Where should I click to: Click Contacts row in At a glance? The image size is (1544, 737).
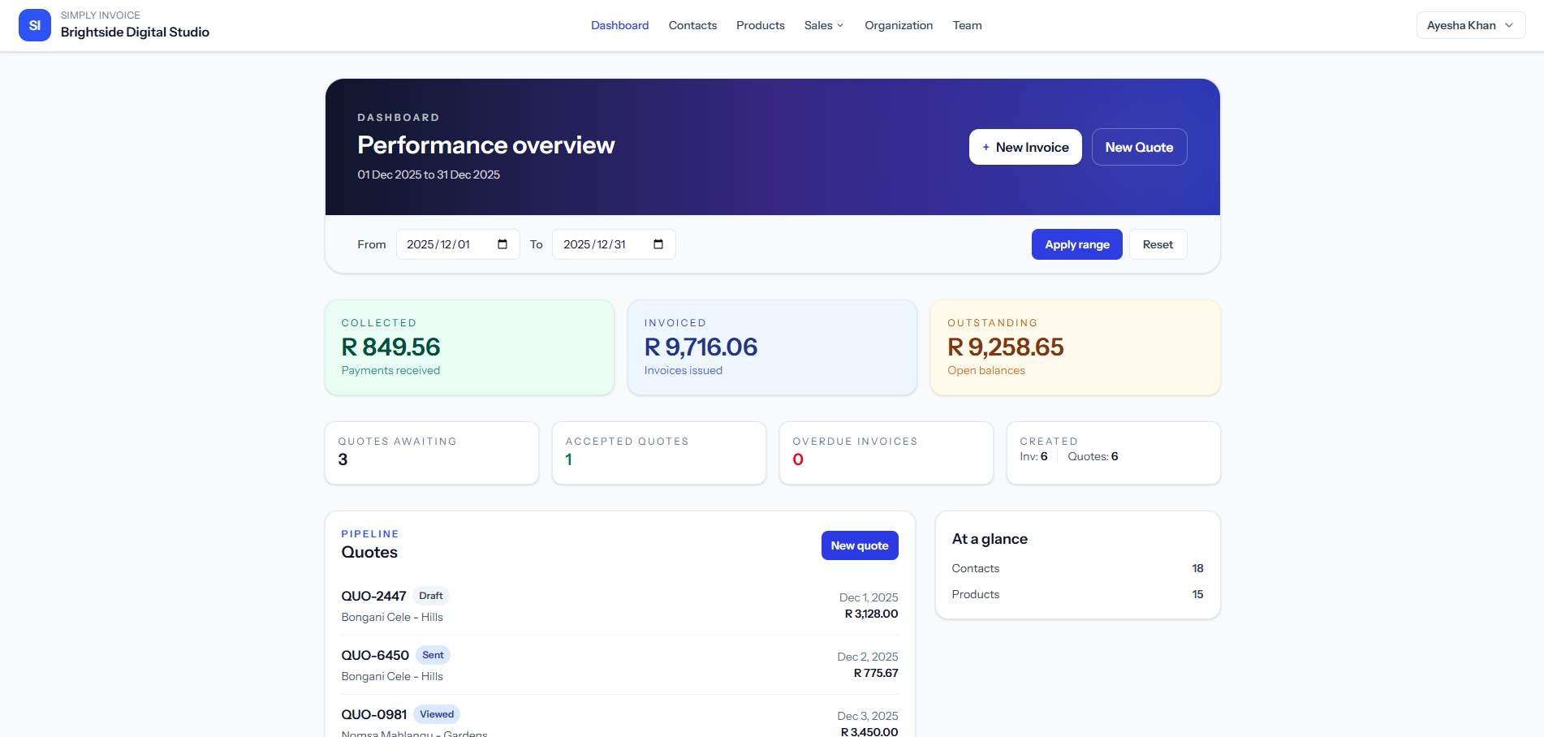pos(1077,568)
